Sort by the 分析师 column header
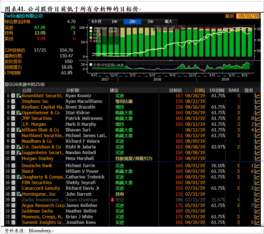This screenshot has width=264, height=234. point(73,90)
